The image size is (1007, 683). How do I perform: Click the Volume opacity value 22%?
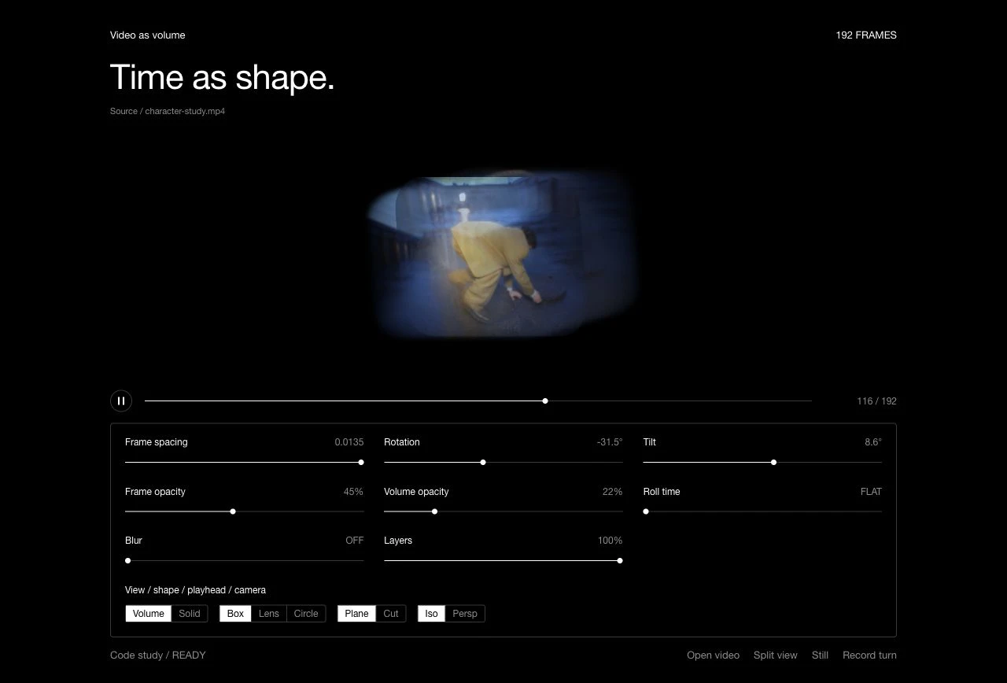point(612,492)
